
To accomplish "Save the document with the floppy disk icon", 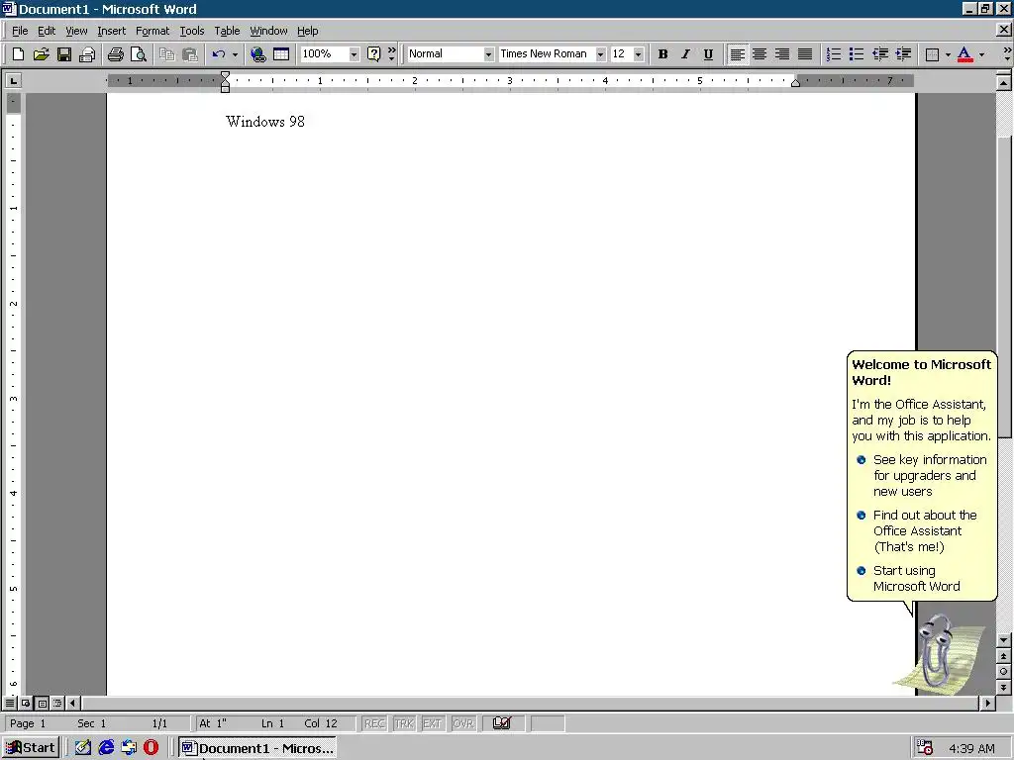I will coord(64,54).
